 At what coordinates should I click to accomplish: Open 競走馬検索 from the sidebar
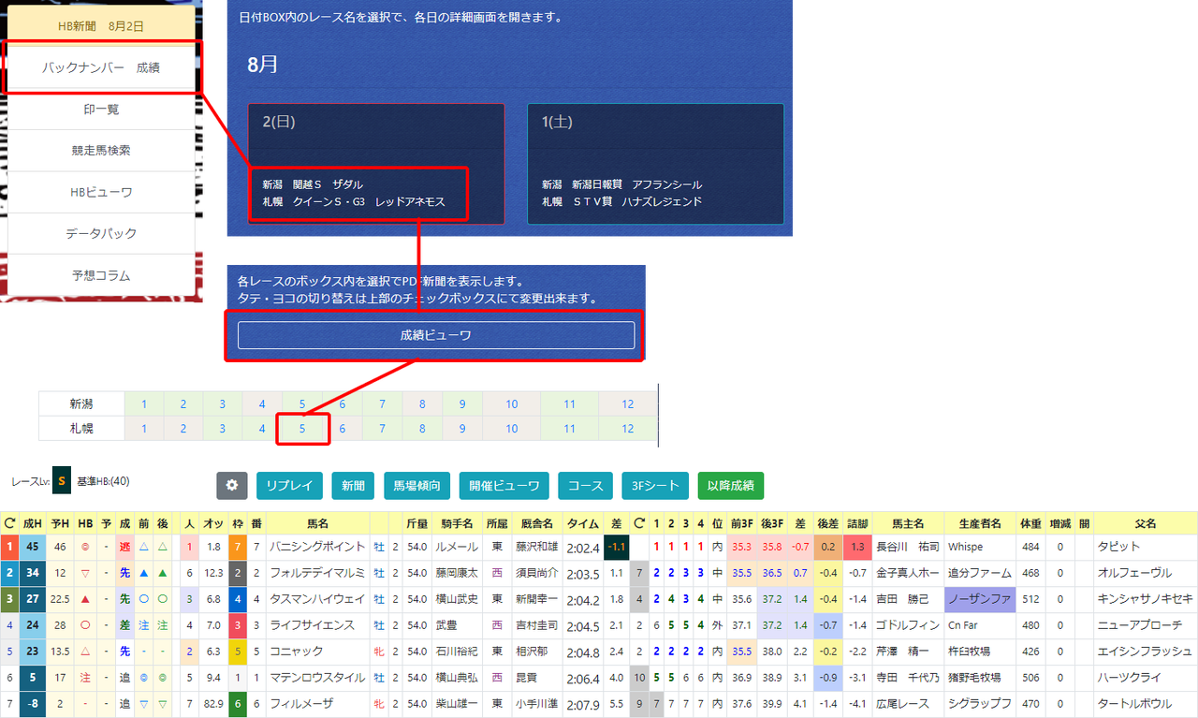click(x=101, y=153)
